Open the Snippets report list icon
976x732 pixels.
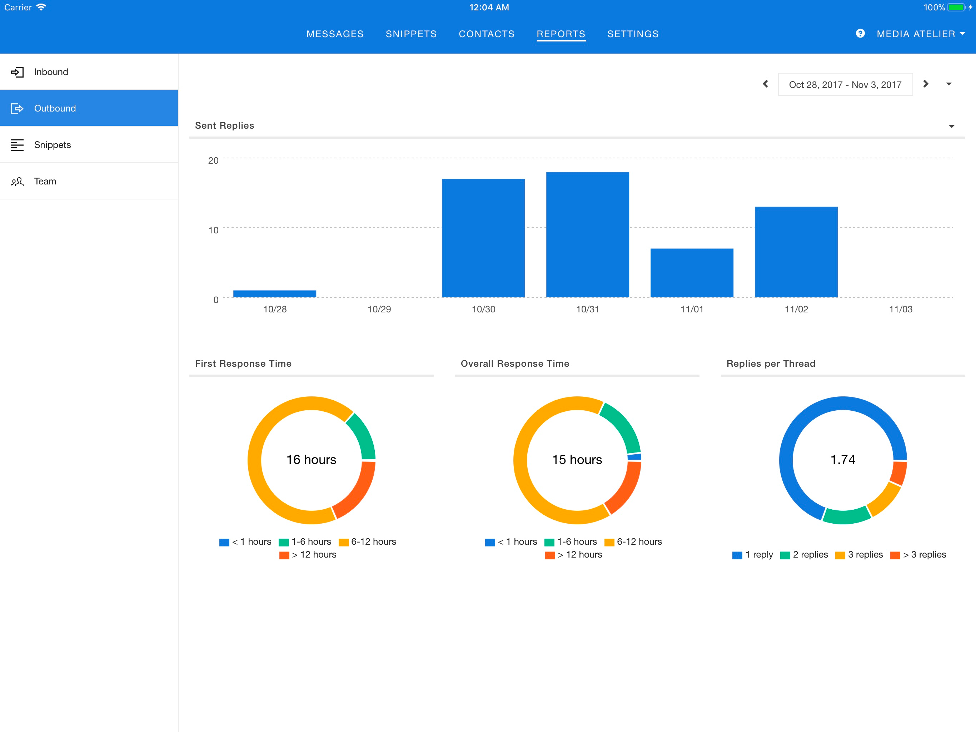tap(17, 145)
